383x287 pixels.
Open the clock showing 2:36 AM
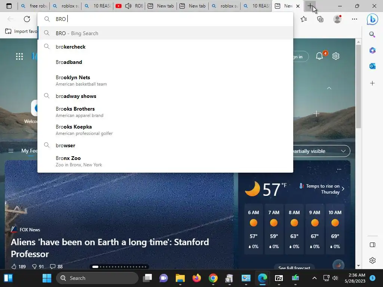pos(355,278)
